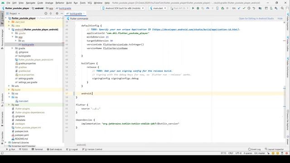Select gradle.properties in the project tree
Screen dimensions: 290x163
tap(25, 63)
